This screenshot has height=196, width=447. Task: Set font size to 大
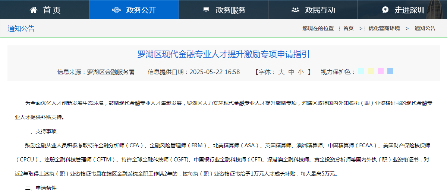[281, 72]
